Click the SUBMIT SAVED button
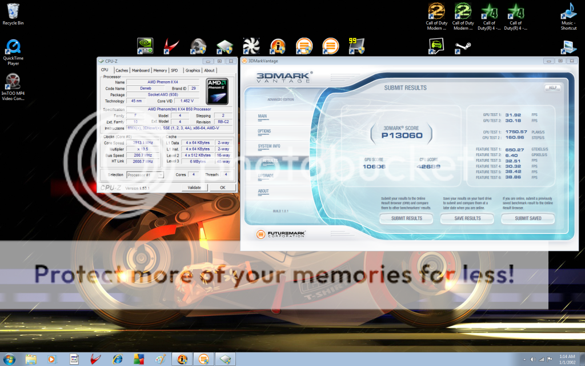This screenshot has height=366, width=585. point(528,218)
